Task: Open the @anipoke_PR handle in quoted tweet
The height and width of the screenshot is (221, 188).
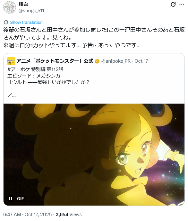Action: 116,61
